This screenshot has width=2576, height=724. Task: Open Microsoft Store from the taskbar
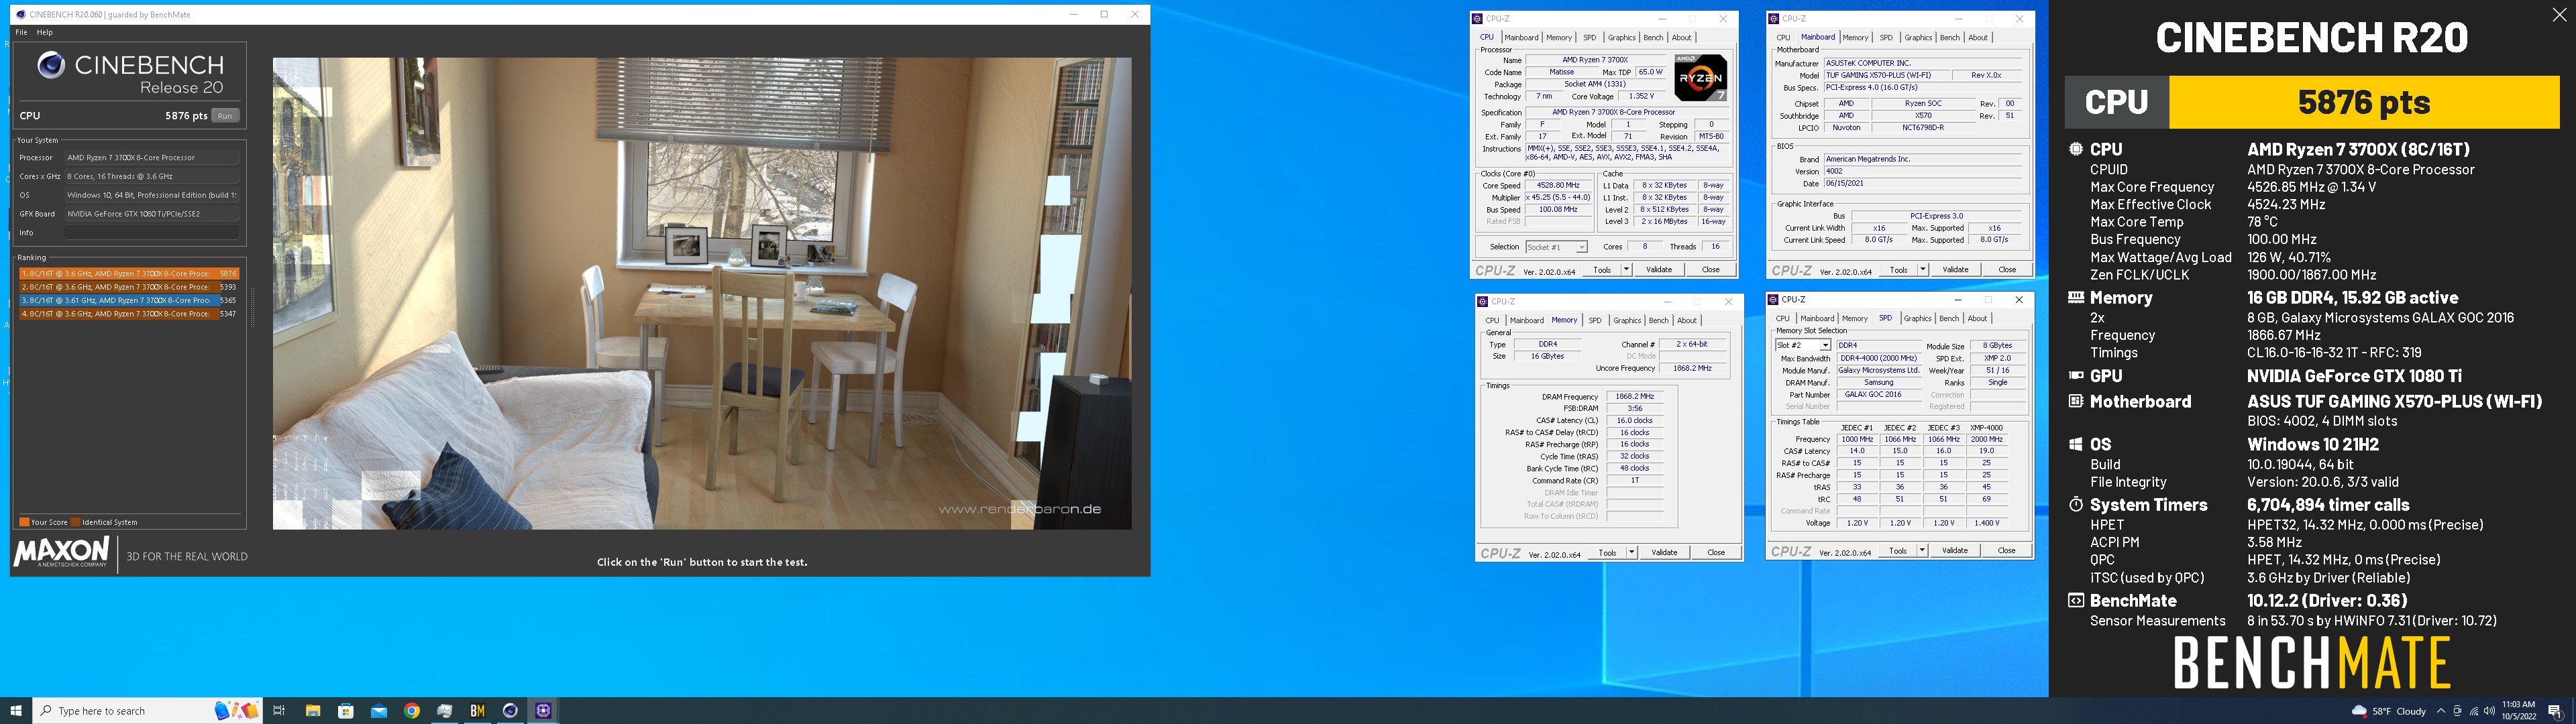tap(346, 711)
